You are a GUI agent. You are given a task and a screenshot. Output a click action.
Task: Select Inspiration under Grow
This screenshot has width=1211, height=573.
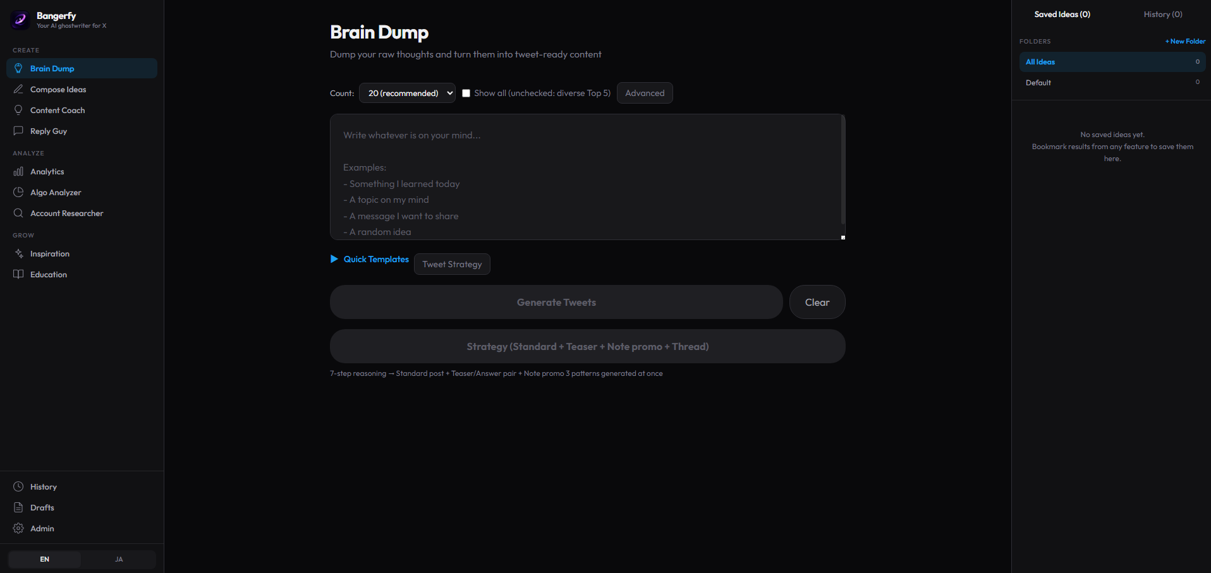pyautogui.click(x=50, y=253)
